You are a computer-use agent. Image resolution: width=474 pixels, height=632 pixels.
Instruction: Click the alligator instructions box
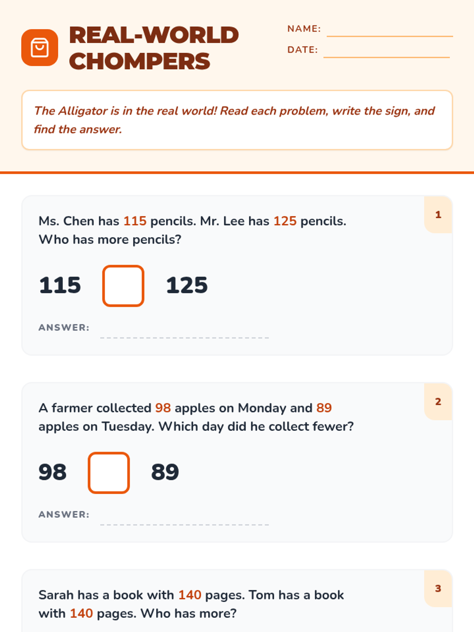[x=237, y=120]
